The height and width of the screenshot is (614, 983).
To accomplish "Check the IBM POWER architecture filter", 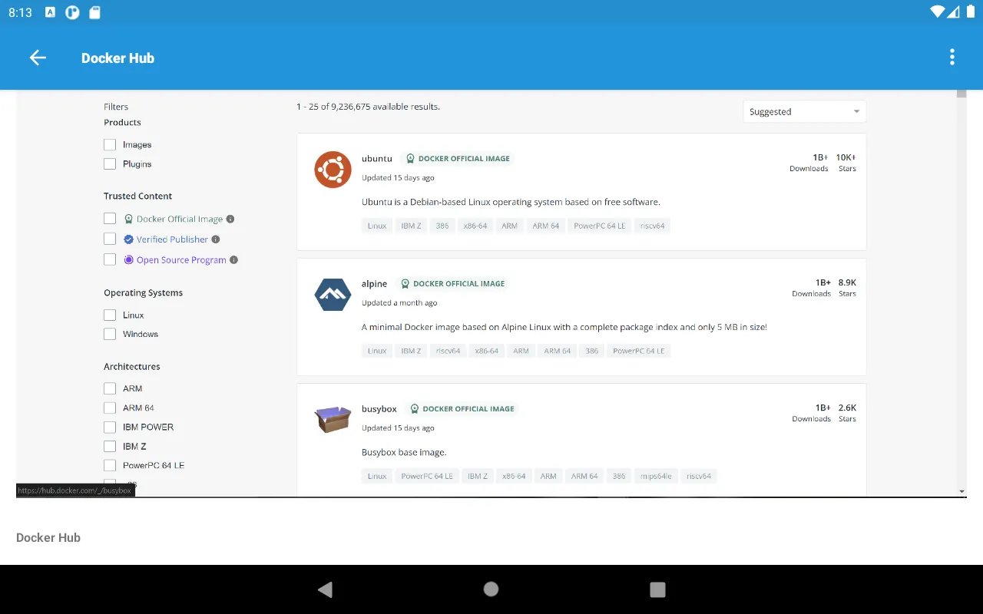I will (110, 427).
